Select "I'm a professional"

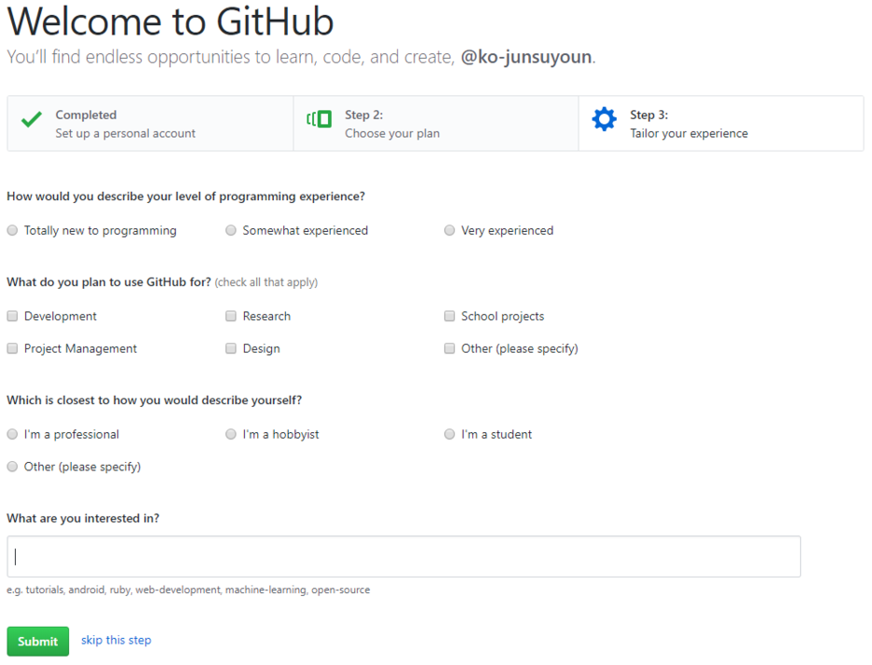point(12,434)
